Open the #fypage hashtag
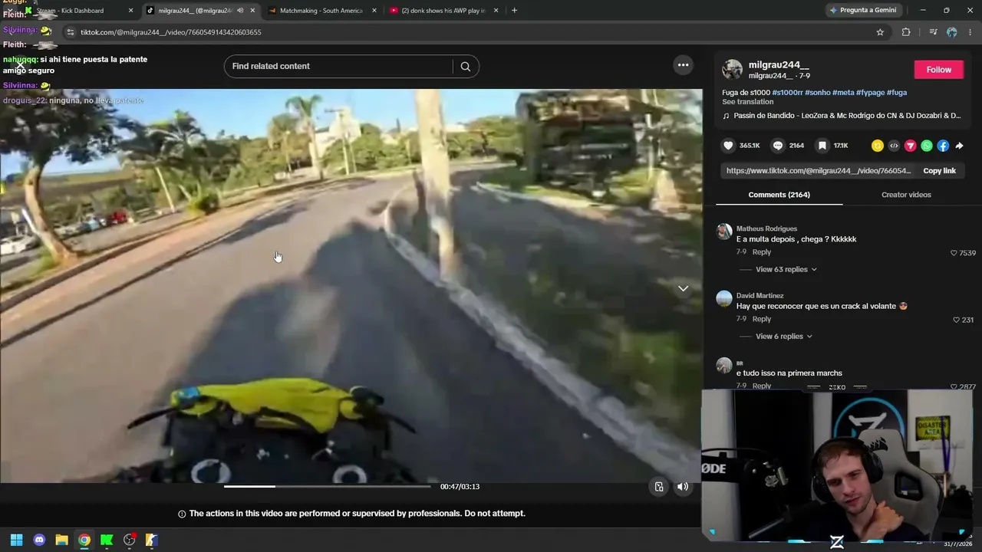Screen dimensions: 982x552 870,93
